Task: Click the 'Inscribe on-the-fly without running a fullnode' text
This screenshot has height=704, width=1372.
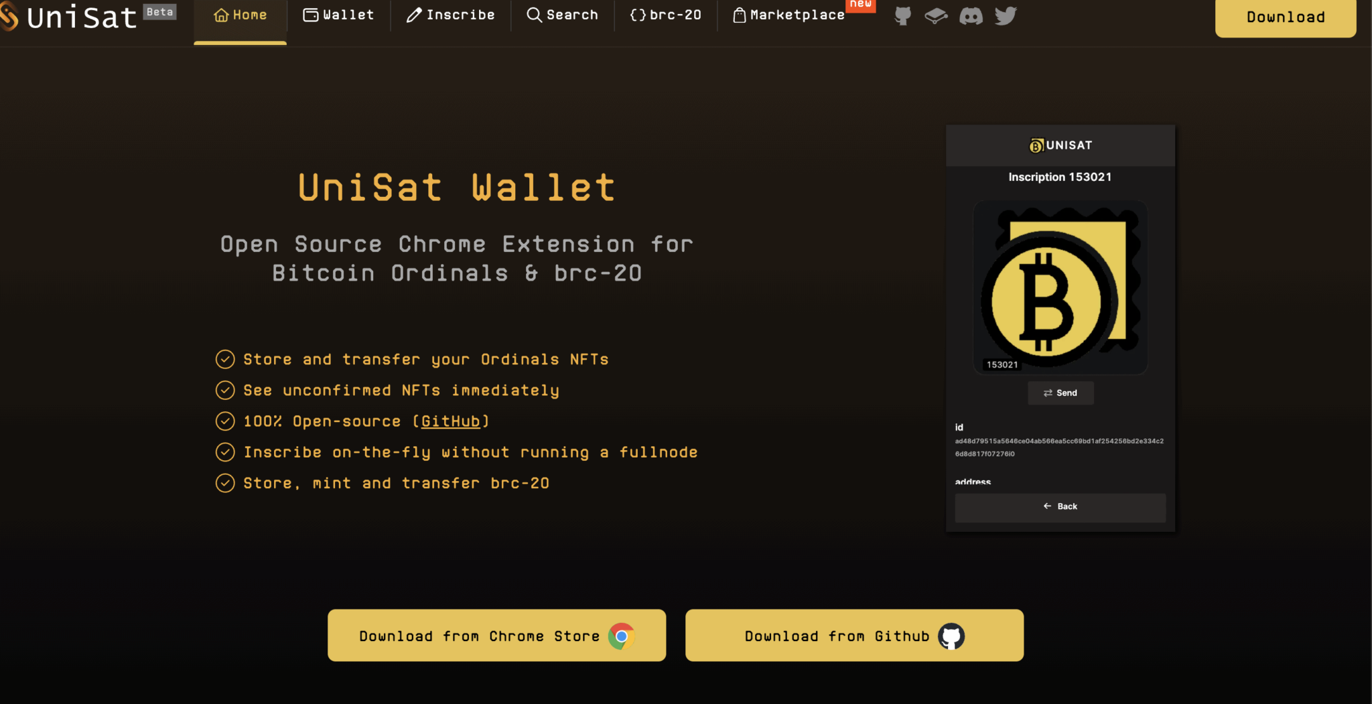Action: coord(470,453)
